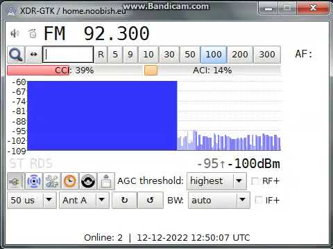This screenshot has width=333, height=249.
Task: Click the RDS indicator label
Action: click(x=41, y=164)
